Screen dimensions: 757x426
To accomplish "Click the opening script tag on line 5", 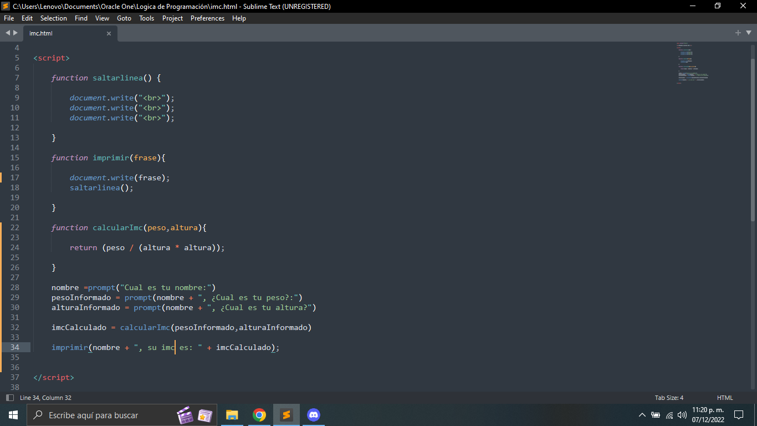I will coord(52,58).
